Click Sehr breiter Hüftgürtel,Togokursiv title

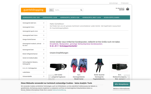pyautogui.click(x=58, y=76)
